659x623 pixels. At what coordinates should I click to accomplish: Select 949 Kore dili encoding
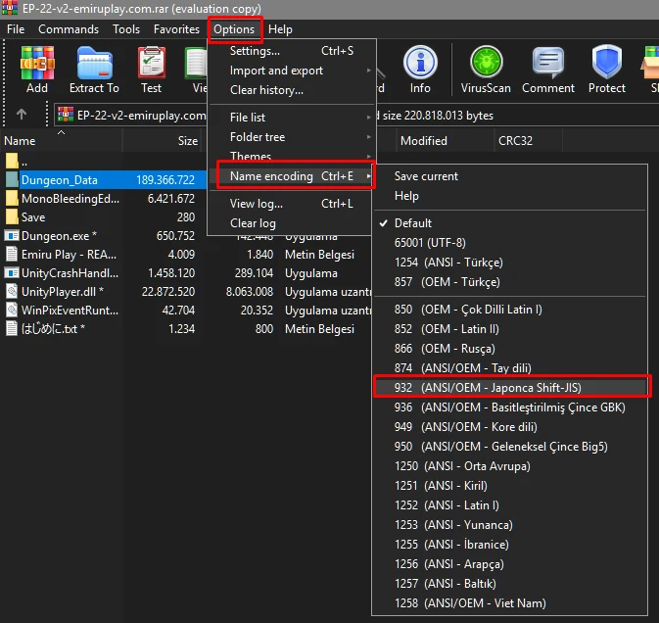pos(509,427)
